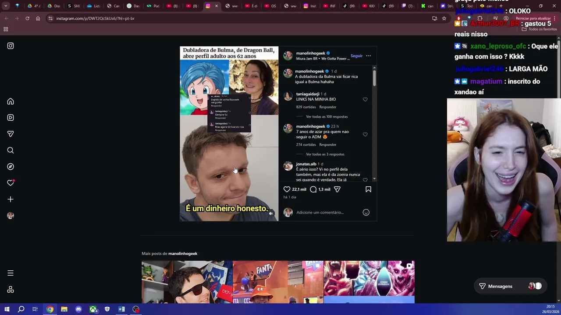Open the Windows Start menu
The height and width of the screenshot is (315, 561).
pos(7,309)
